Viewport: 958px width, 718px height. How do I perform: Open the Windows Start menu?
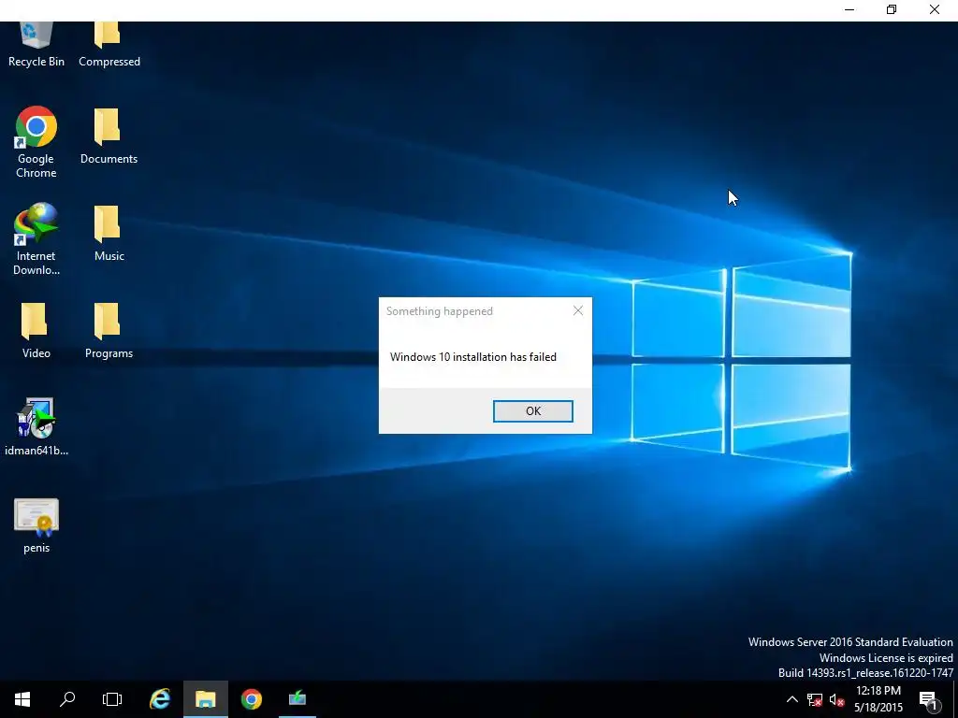pos(22,699)
